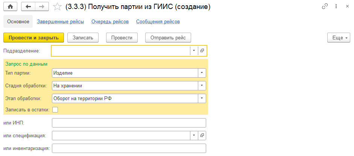Open спецификация selection form icon
Image resolution: width=354 pixels, height=156 pixels.
click(202, 135)
